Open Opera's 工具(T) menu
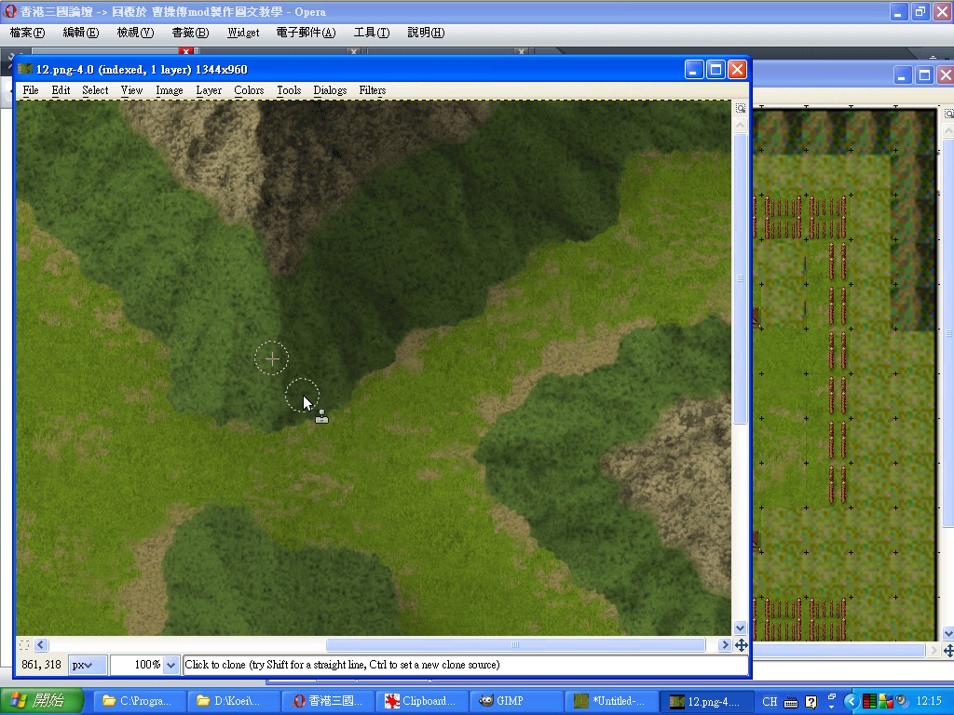The image size is (954, 715). click(x=372, y=33)
